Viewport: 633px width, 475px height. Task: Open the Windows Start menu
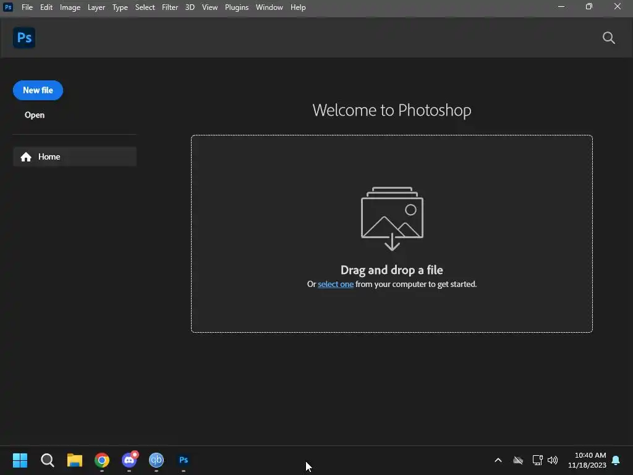point(20,460)
